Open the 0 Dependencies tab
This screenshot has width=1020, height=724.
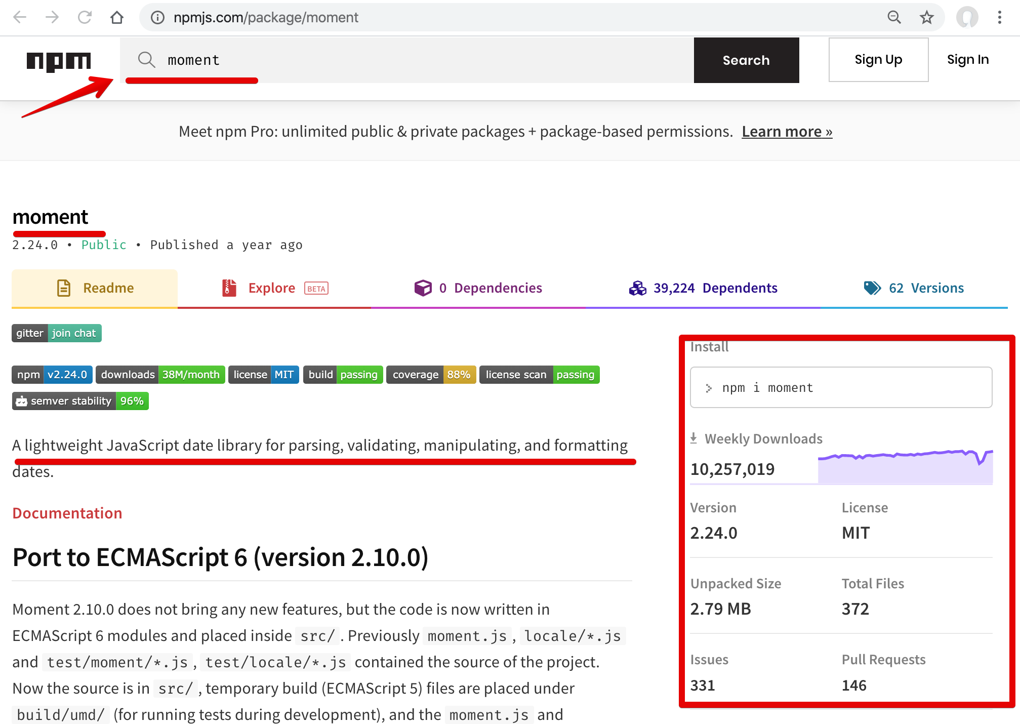[478, 288]
